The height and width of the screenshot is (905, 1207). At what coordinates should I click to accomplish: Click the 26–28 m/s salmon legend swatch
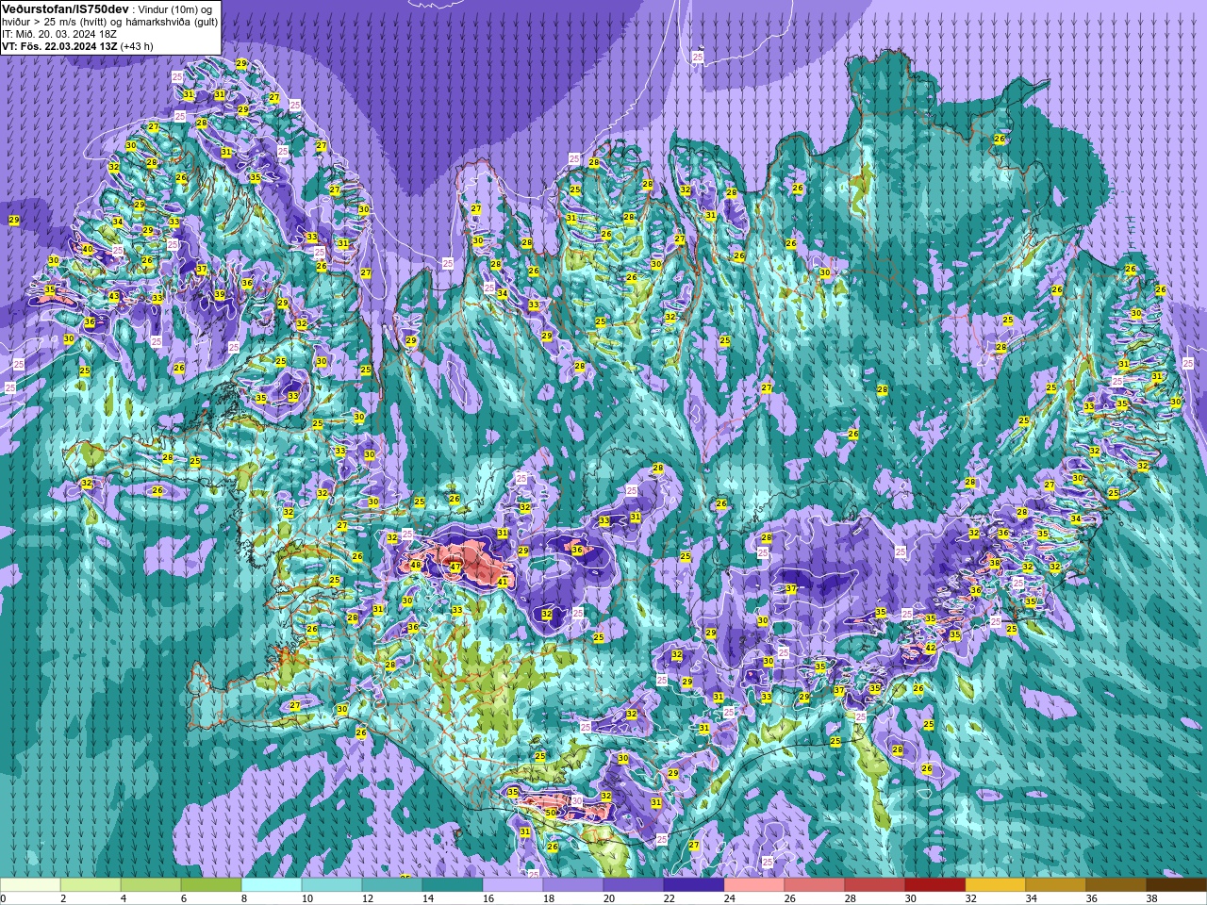coord(815,885)
